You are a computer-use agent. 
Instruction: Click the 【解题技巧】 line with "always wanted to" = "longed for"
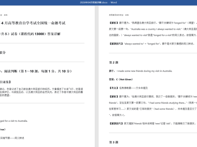click(x=152, y=44)
